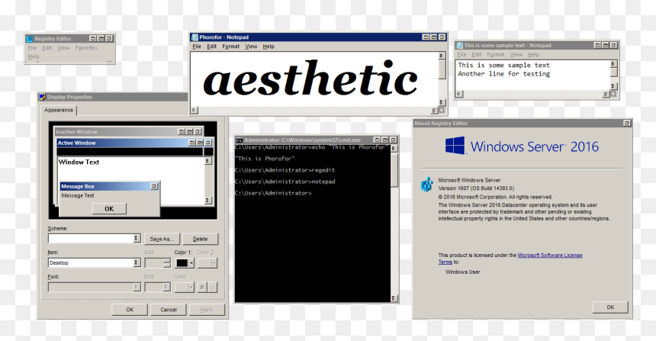
Task: Click 'Window Text' in the preview
Action: pyautogui.click(x=79, y=162)
